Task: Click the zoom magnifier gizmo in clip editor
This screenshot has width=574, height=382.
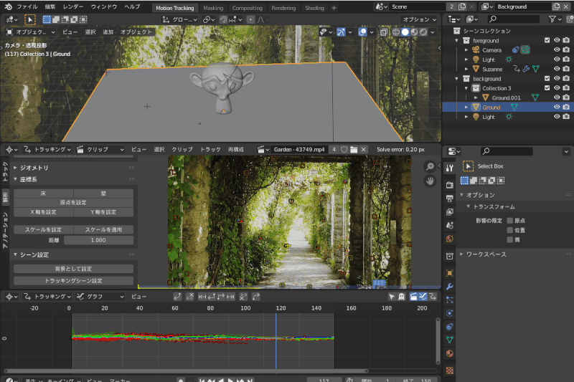Action: pyautogui.click(x=430, y=167)
